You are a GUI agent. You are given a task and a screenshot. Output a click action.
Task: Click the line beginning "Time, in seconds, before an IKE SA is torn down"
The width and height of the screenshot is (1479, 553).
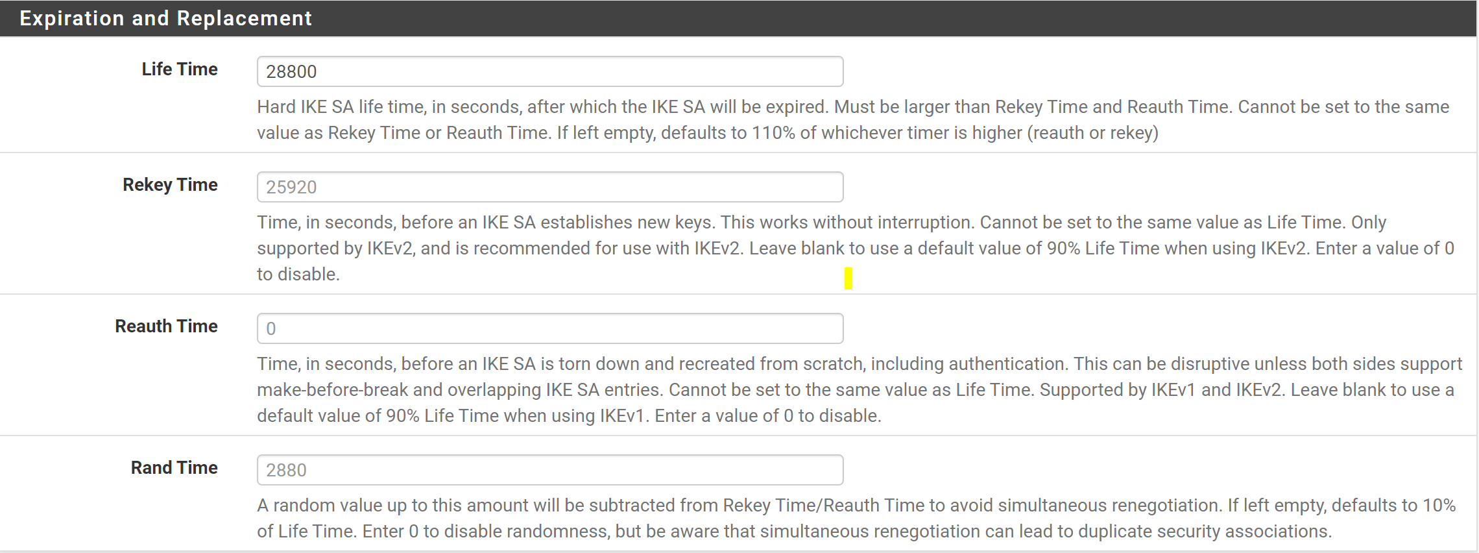(859, 364)
